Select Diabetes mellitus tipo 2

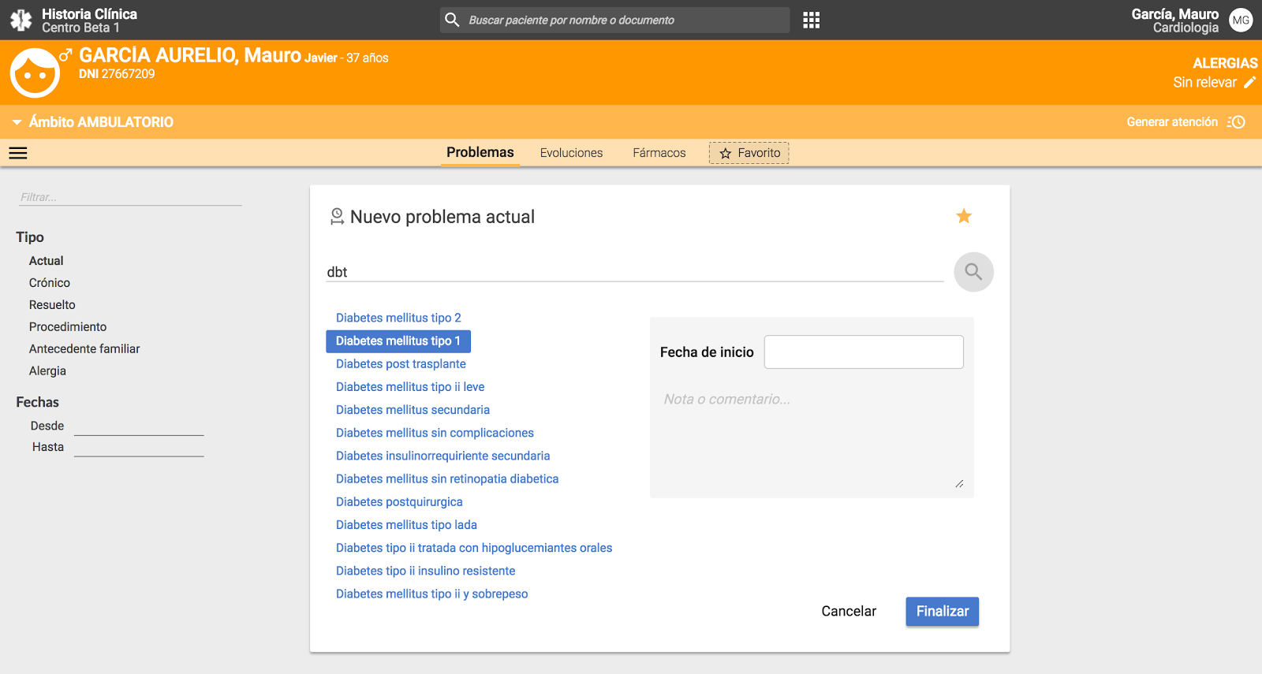tap(398, 318)
